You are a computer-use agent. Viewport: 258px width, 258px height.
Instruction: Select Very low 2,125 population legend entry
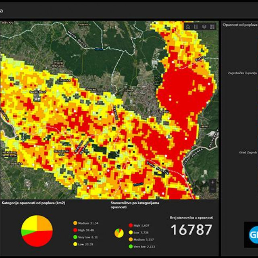[141, 246]
